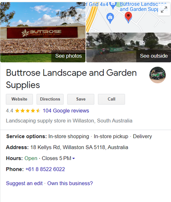Open See outside street view image
The width and height of the screenshot is (171, 202).
tap(129, 47)
